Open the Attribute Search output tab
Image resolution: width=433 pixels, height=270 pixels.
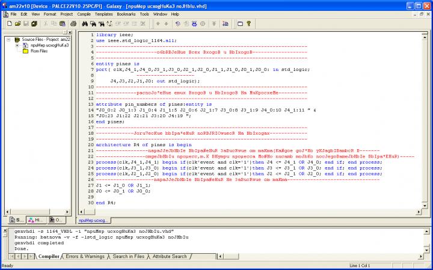(x=170, y=256)
